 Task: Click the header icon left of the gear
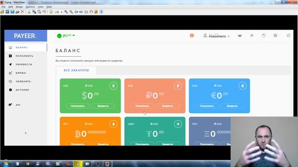click(264, 35)
